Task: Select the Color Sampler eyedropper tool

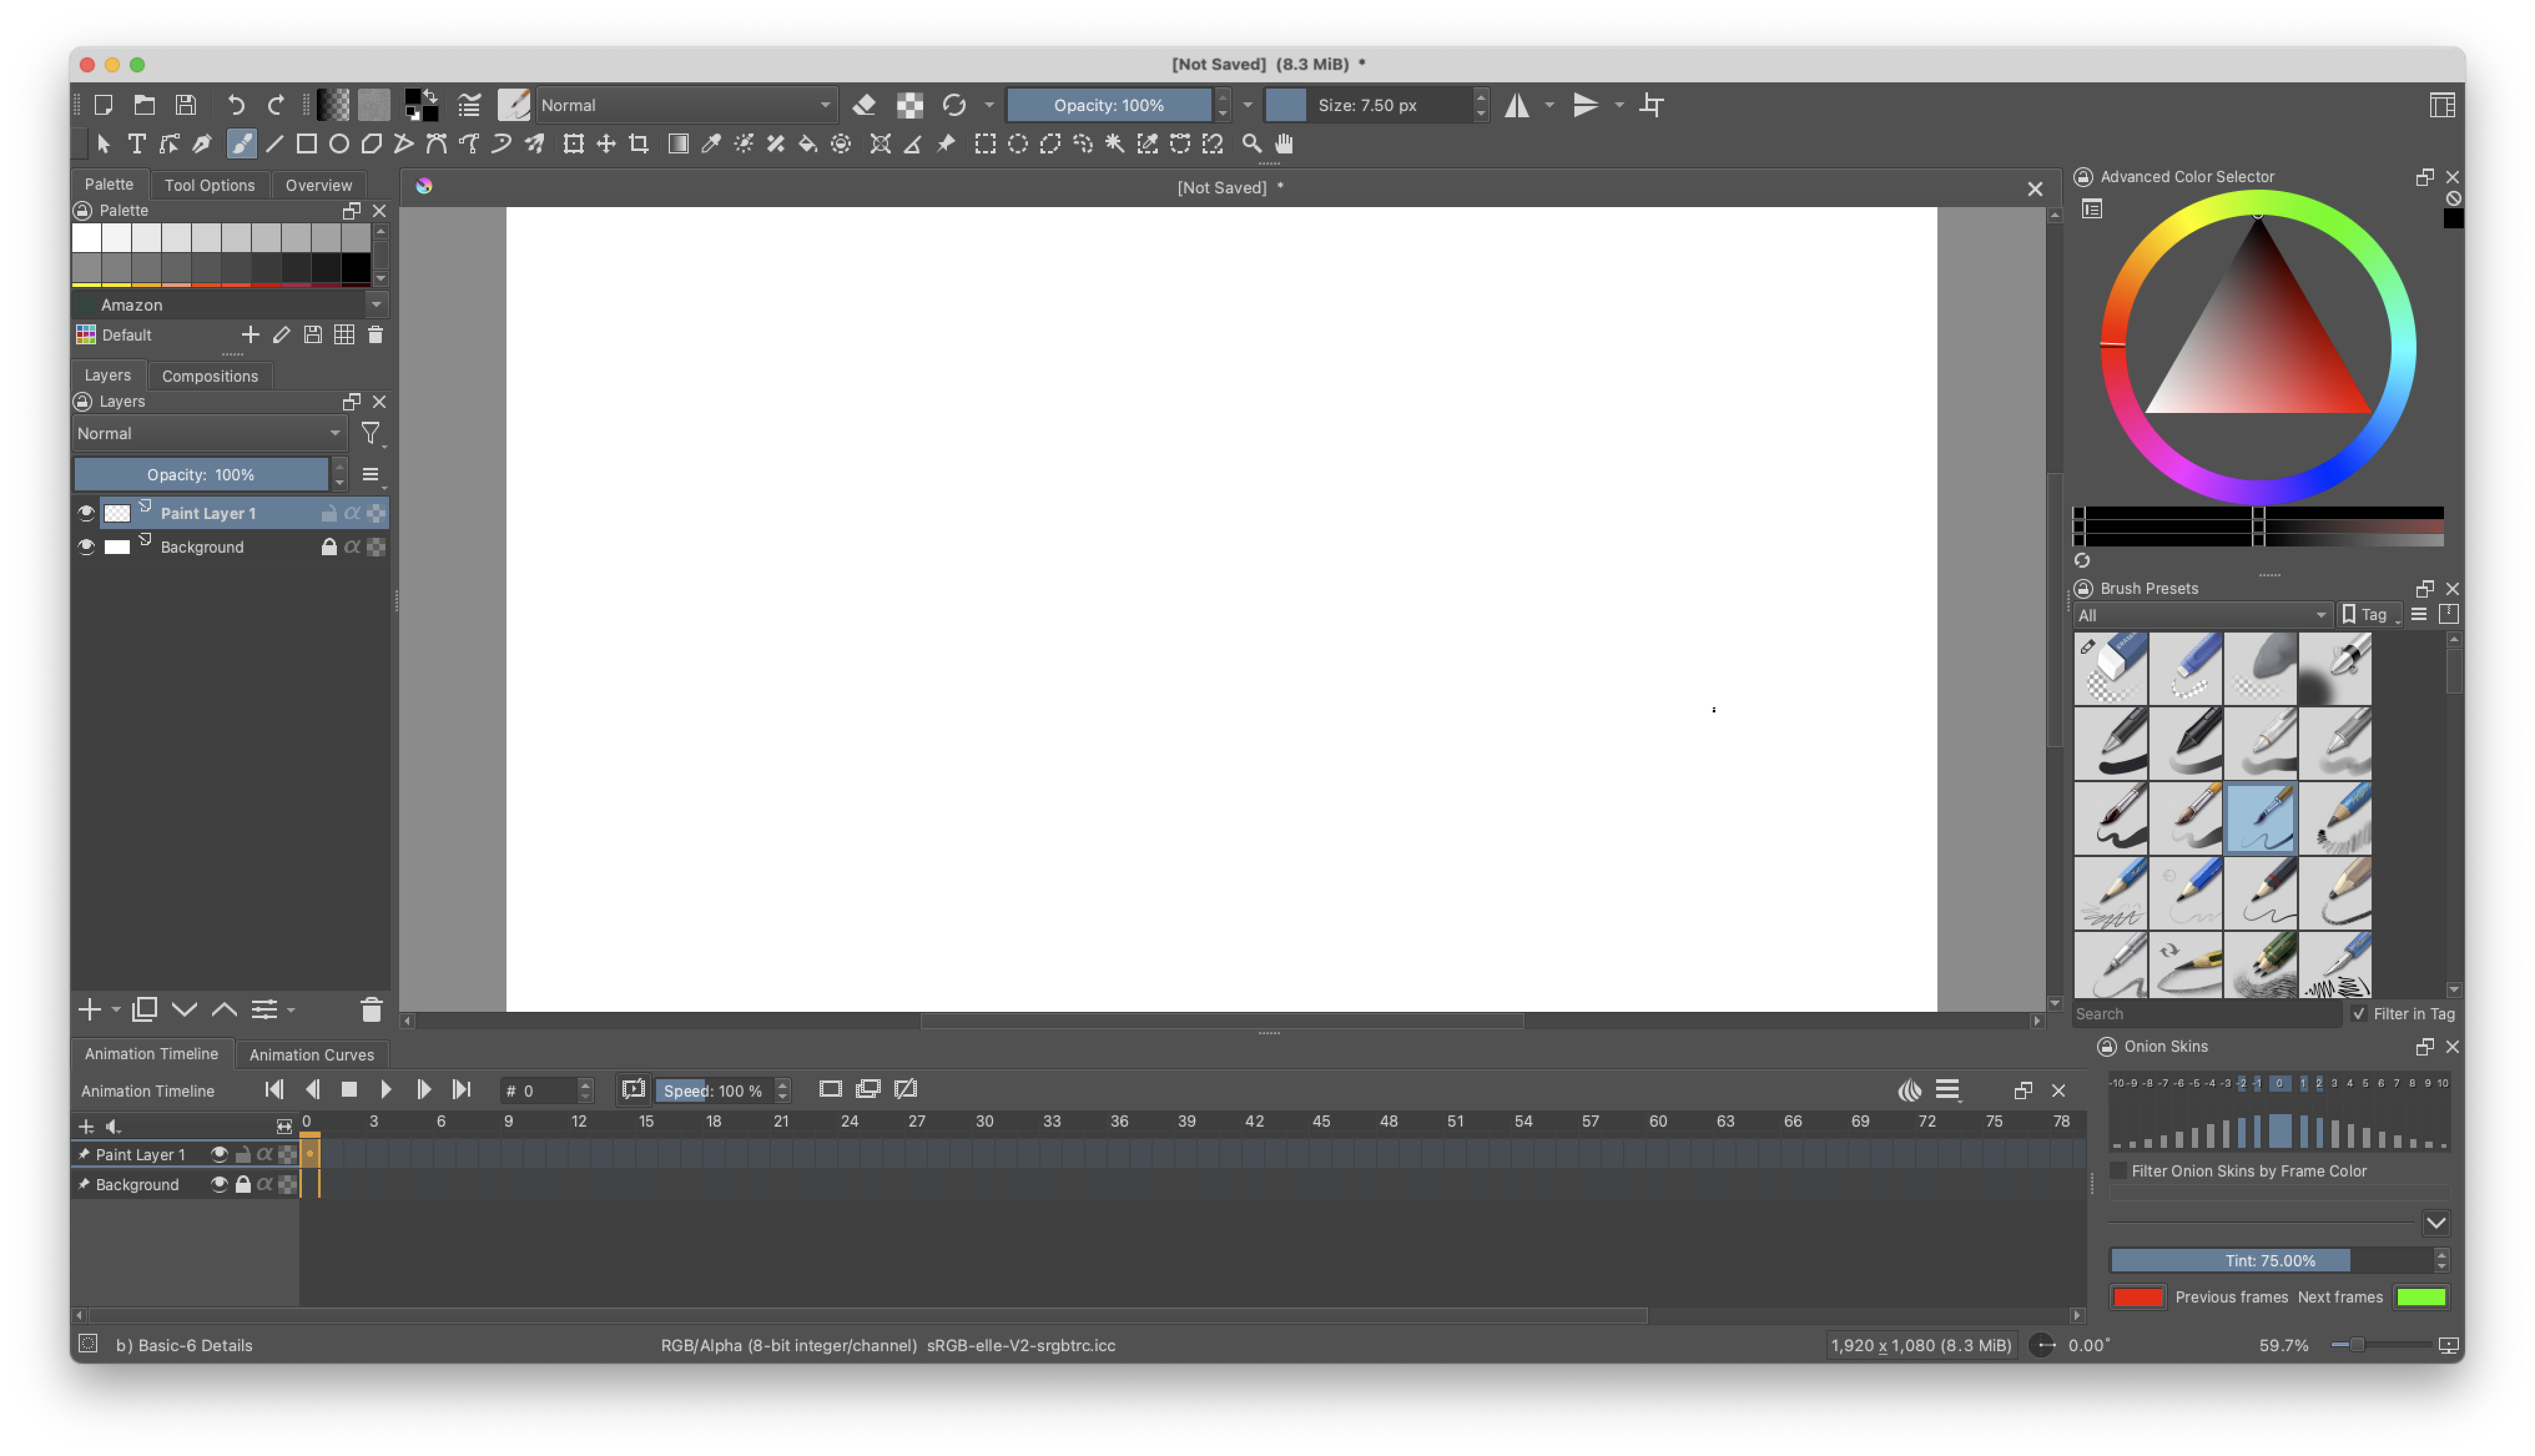Action: coord(710,144)
